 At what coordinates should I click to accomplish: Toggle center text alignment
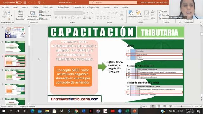tap(101, 18)
